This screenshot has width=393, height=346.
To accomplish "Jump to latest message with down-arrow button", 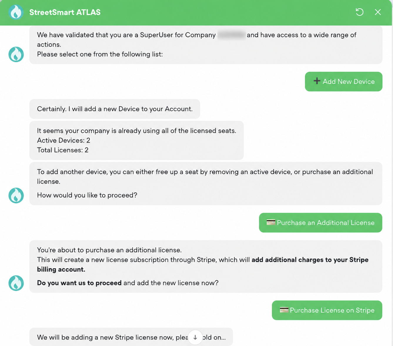I will point(195,337).
